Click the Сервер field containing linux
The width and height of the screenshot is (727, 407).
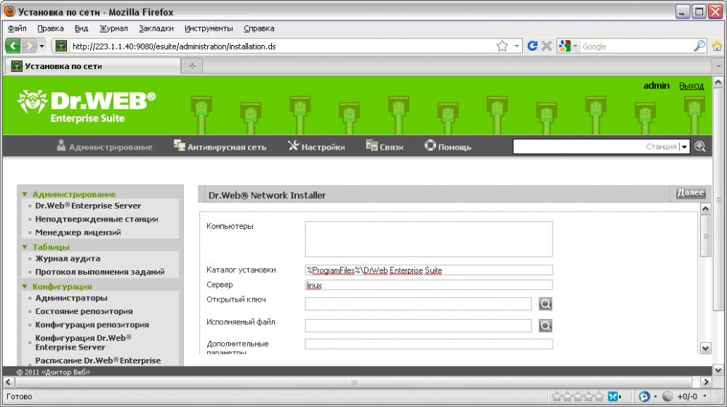(429, 285)
